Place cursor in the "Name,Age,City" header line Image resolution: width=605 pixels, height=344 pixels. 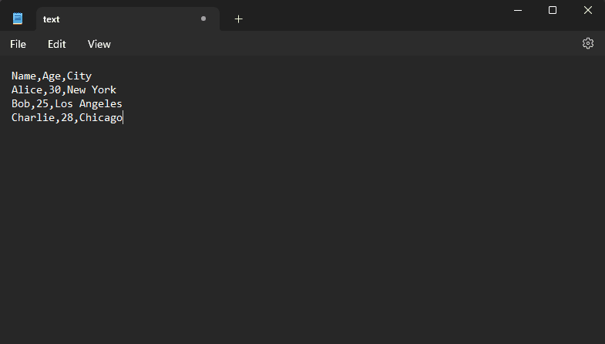tap(52, 76)
